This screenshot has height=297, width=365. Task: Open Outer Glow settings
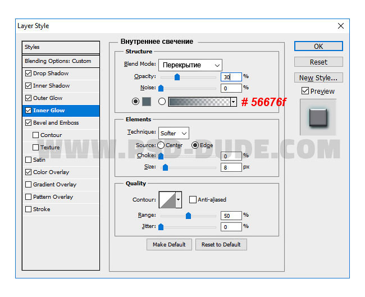coord(48,98)
